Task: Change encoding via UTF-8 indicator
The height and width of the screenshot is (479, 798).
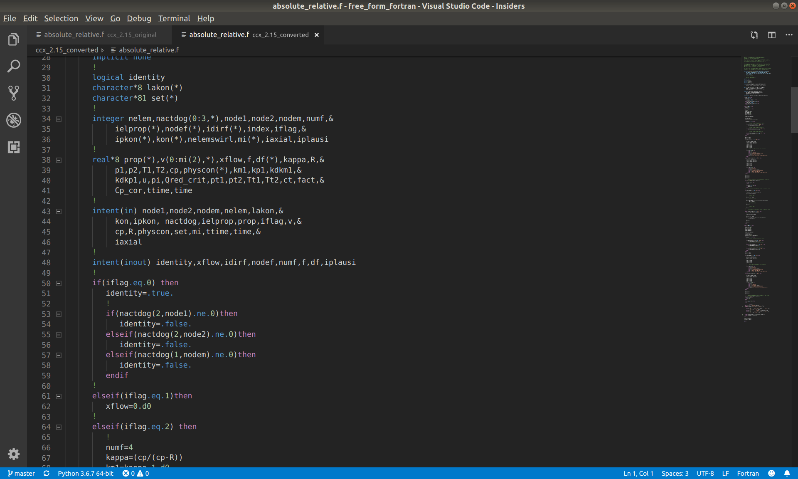Action: point(705,473)
